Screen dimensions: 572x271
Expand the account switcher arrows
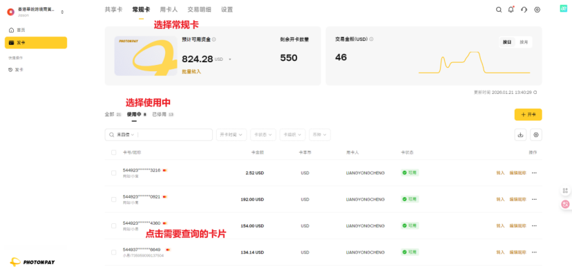coord(62,12)
